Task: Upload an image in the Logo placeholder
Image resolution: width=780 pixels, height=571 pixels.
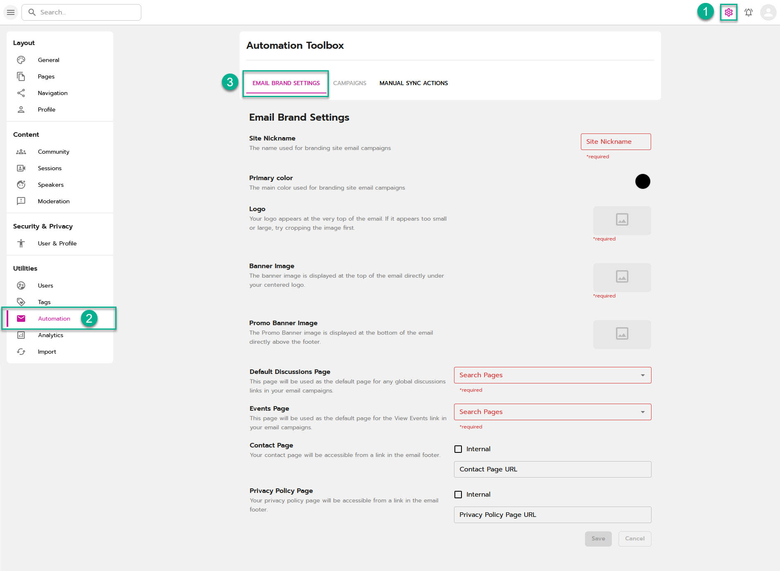Action: point(622,220)
